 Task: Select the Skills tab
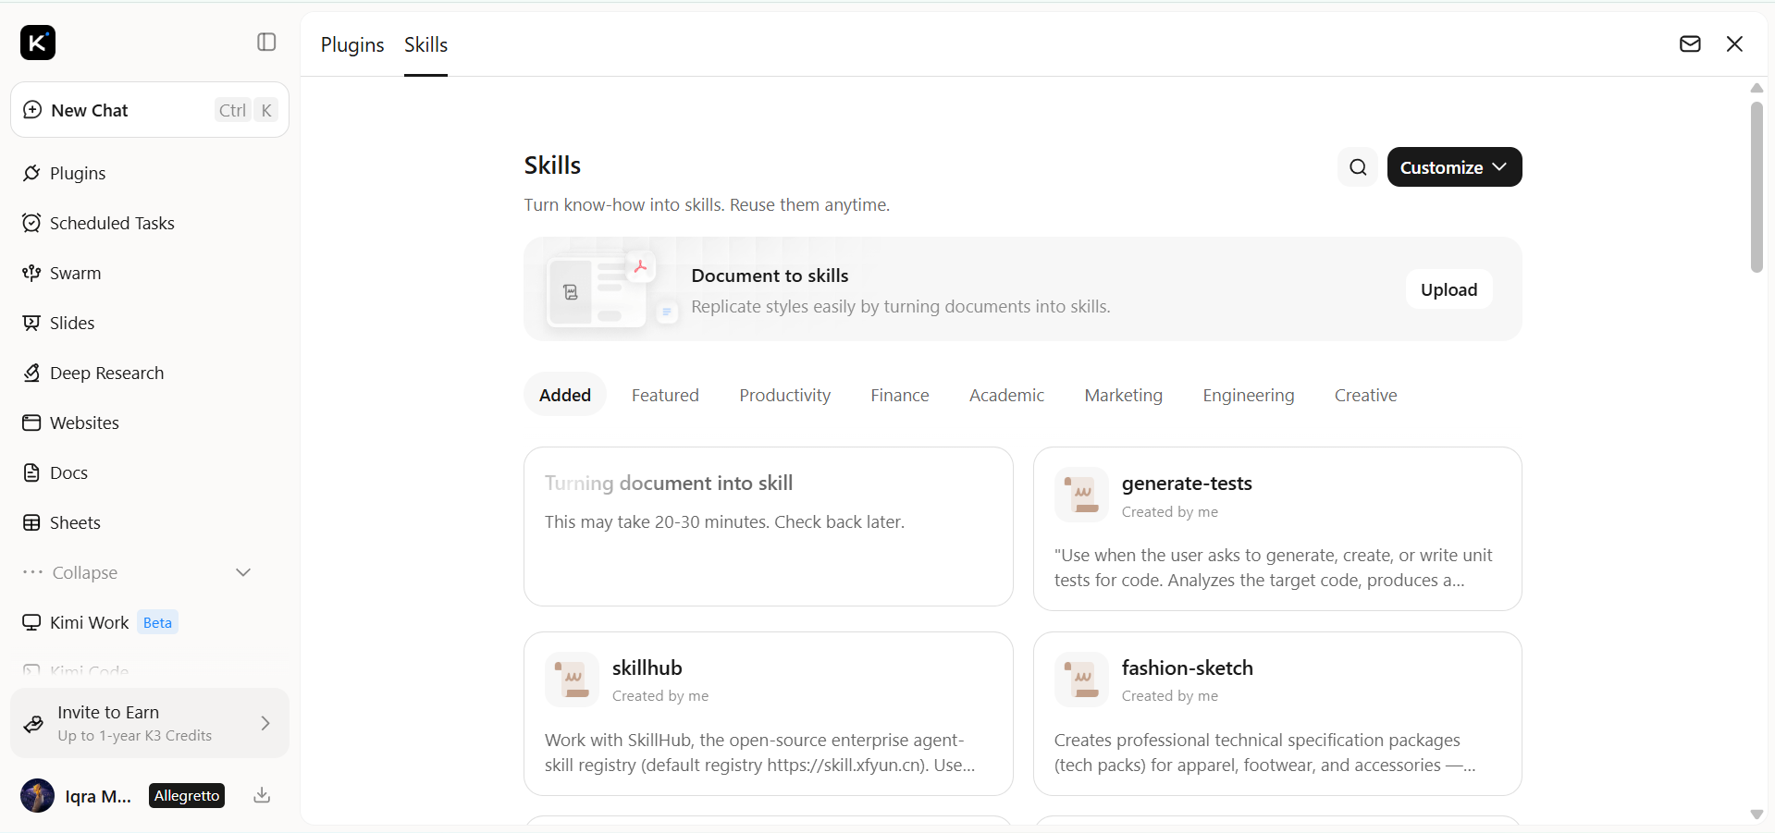425,44
